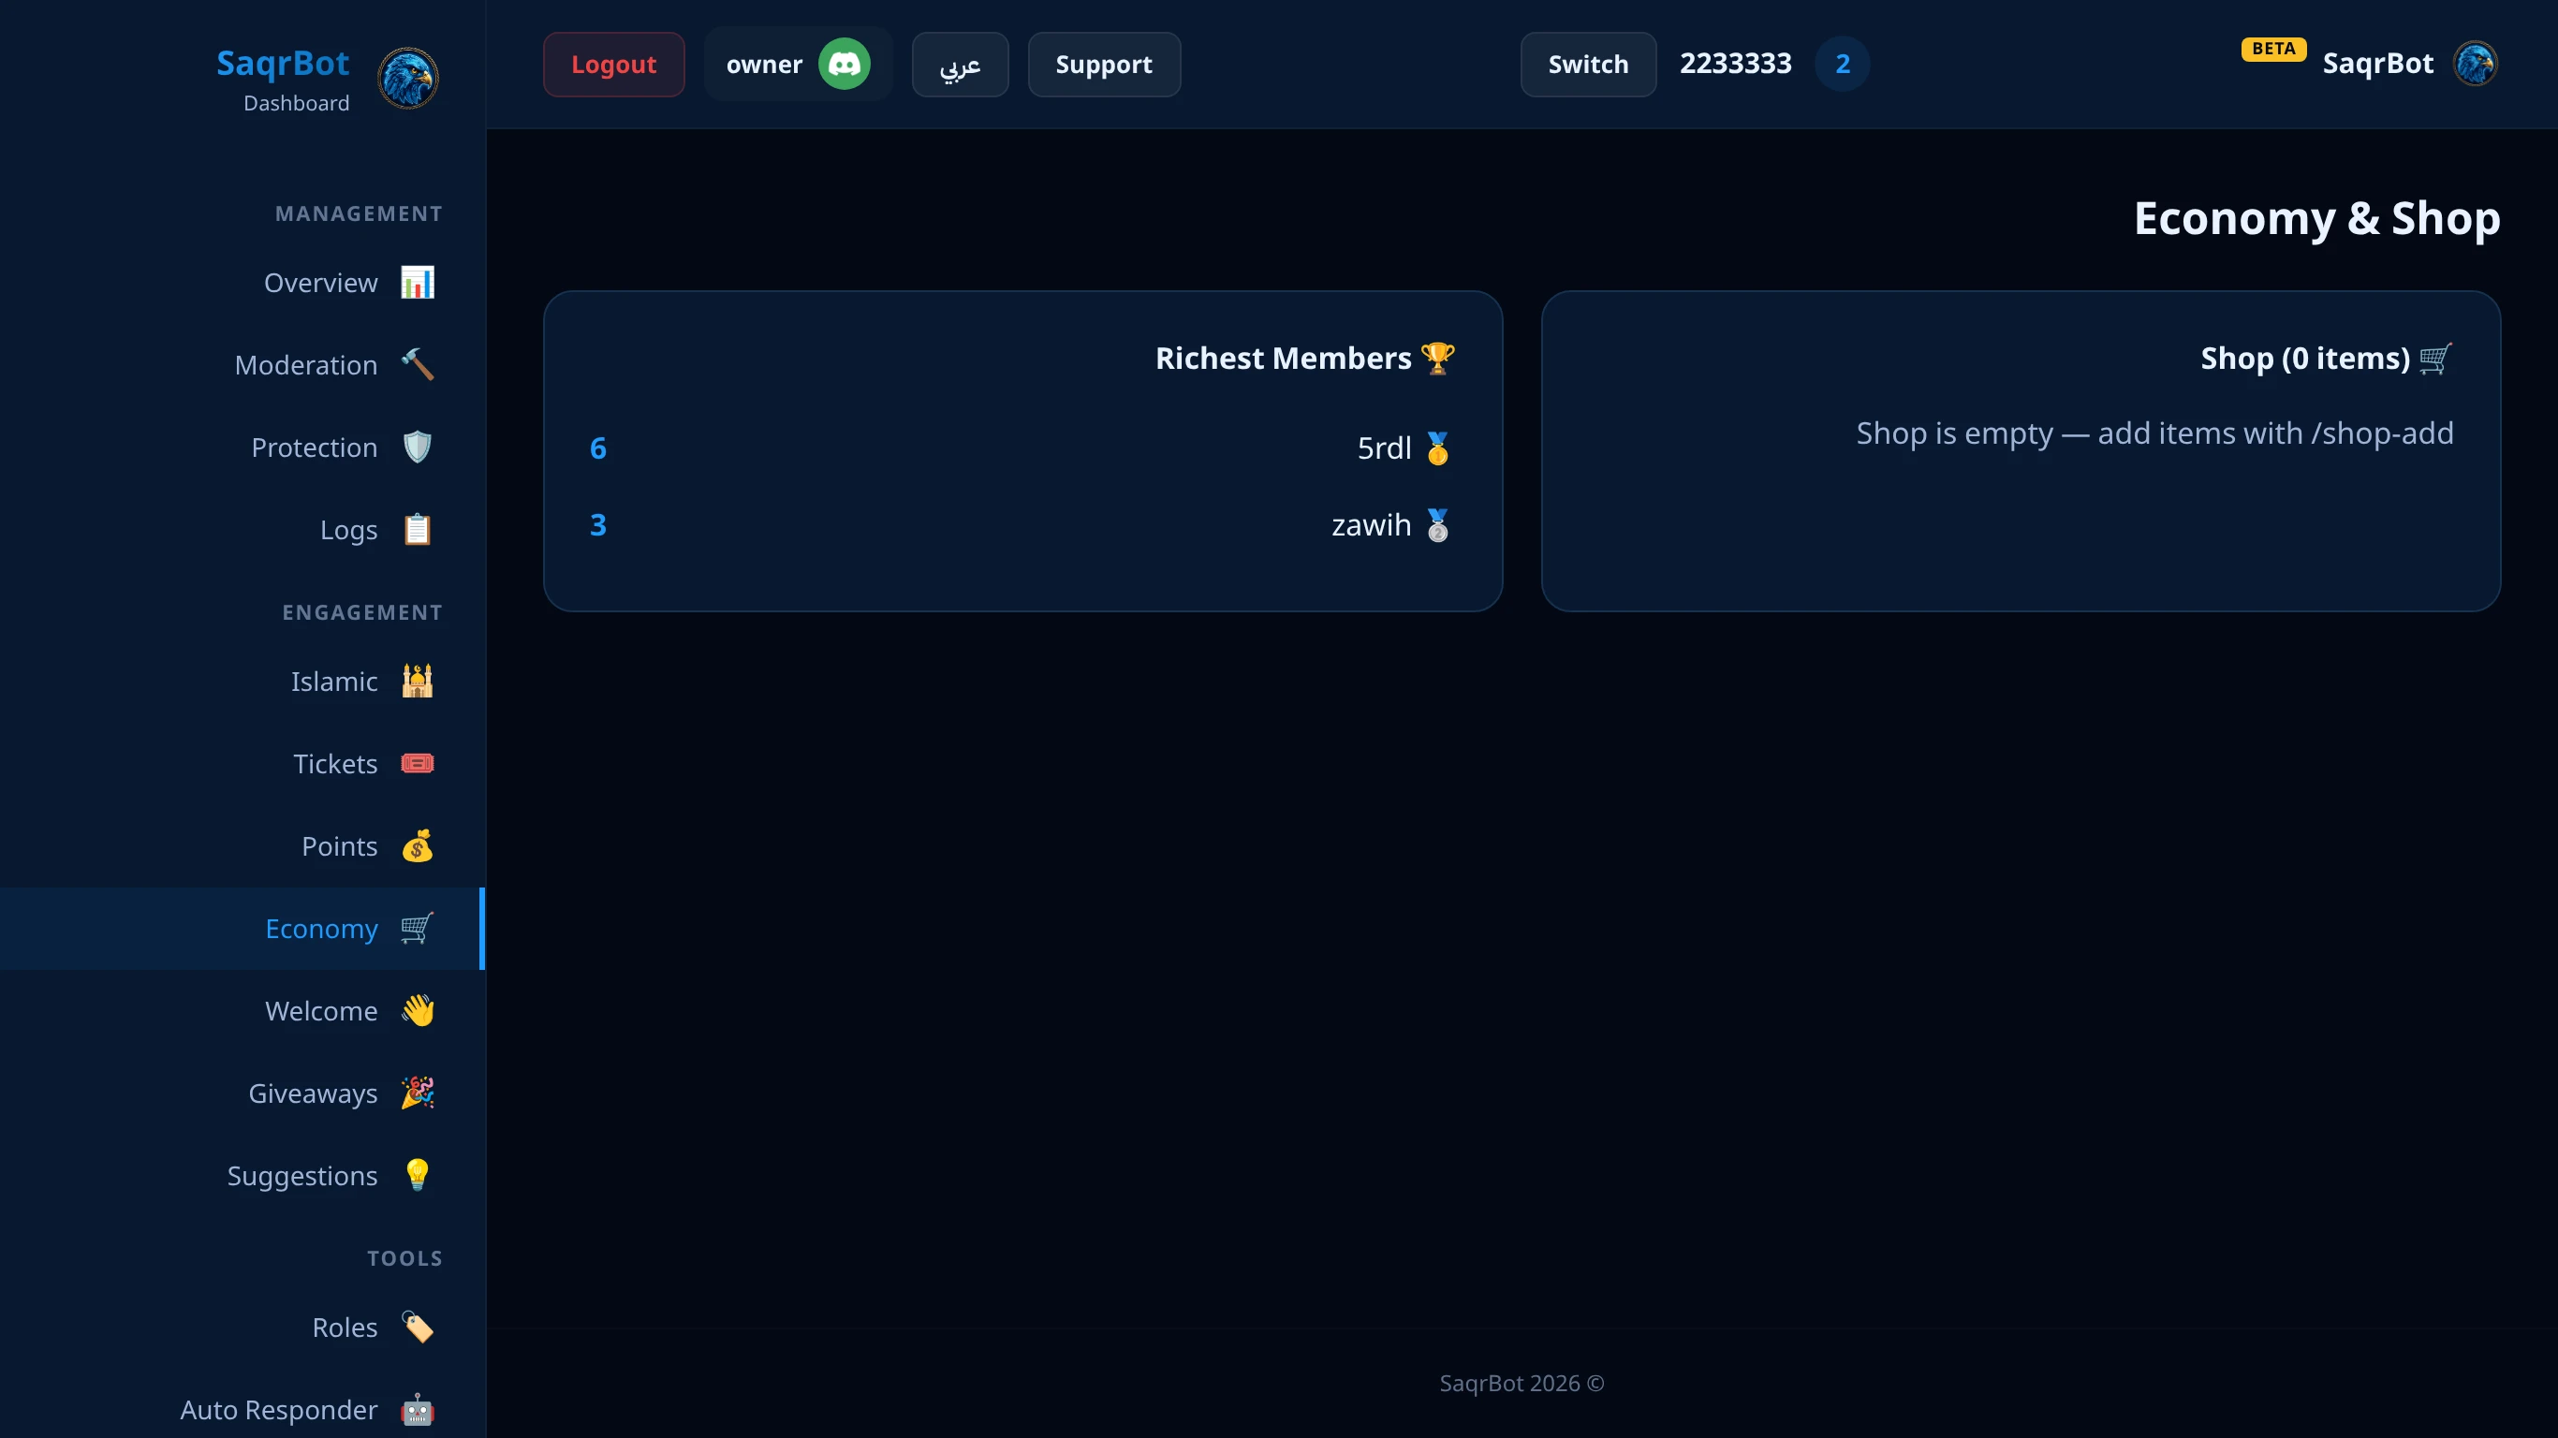Click the Support button

coord(1104,65)
